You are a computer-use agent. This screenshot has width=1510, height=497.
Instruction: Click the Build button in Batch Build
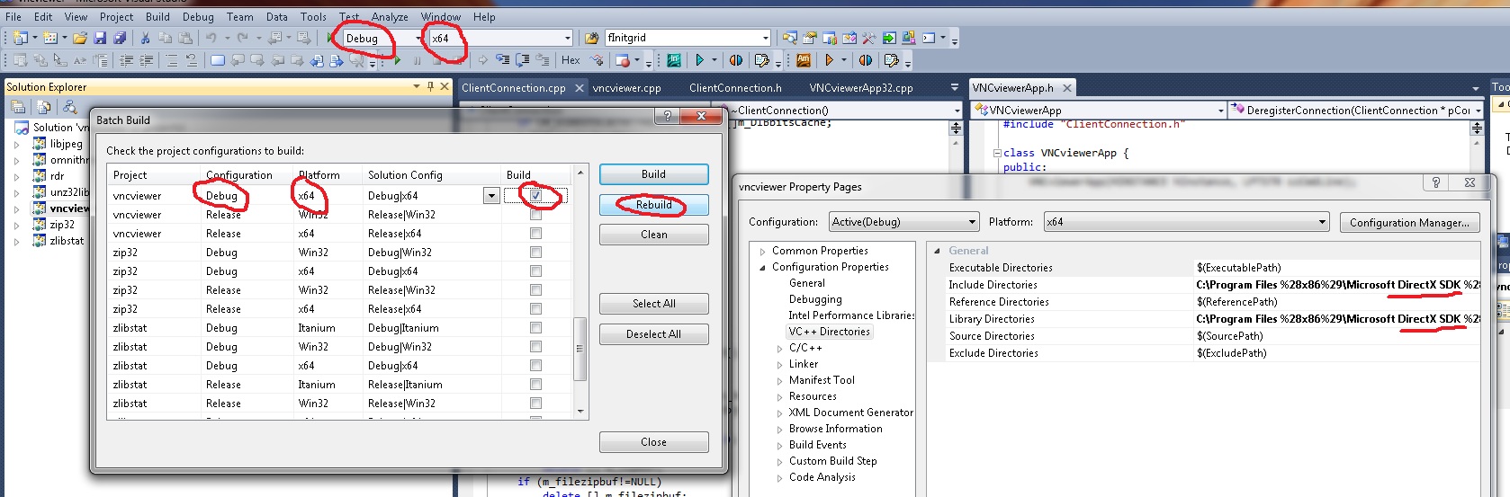point(654,174)
